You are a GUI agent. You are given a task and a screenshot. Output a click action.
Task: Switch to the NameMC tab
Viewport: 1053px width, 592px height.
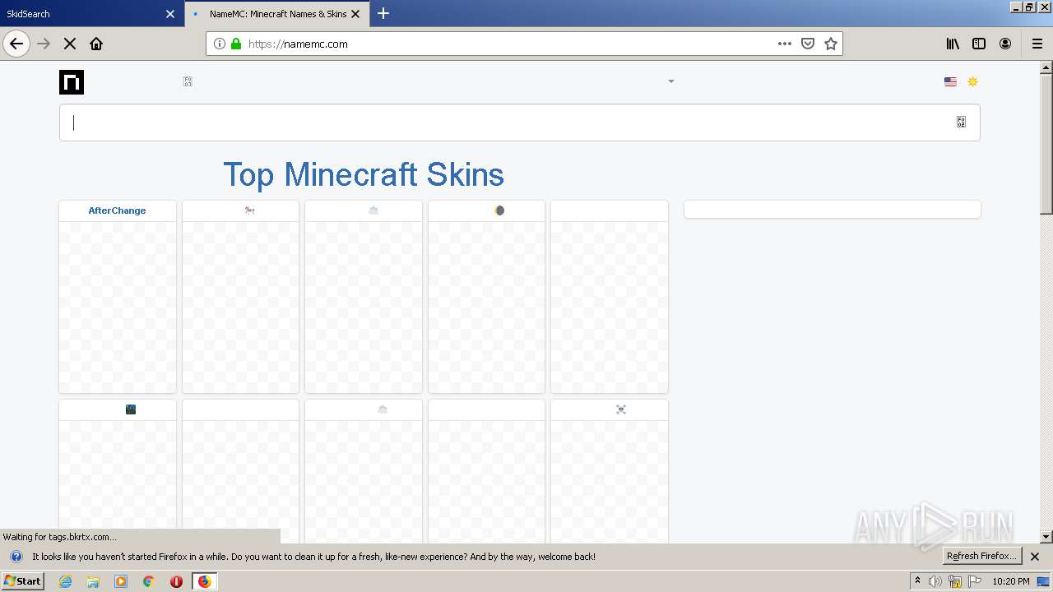(x=277, y=14)
